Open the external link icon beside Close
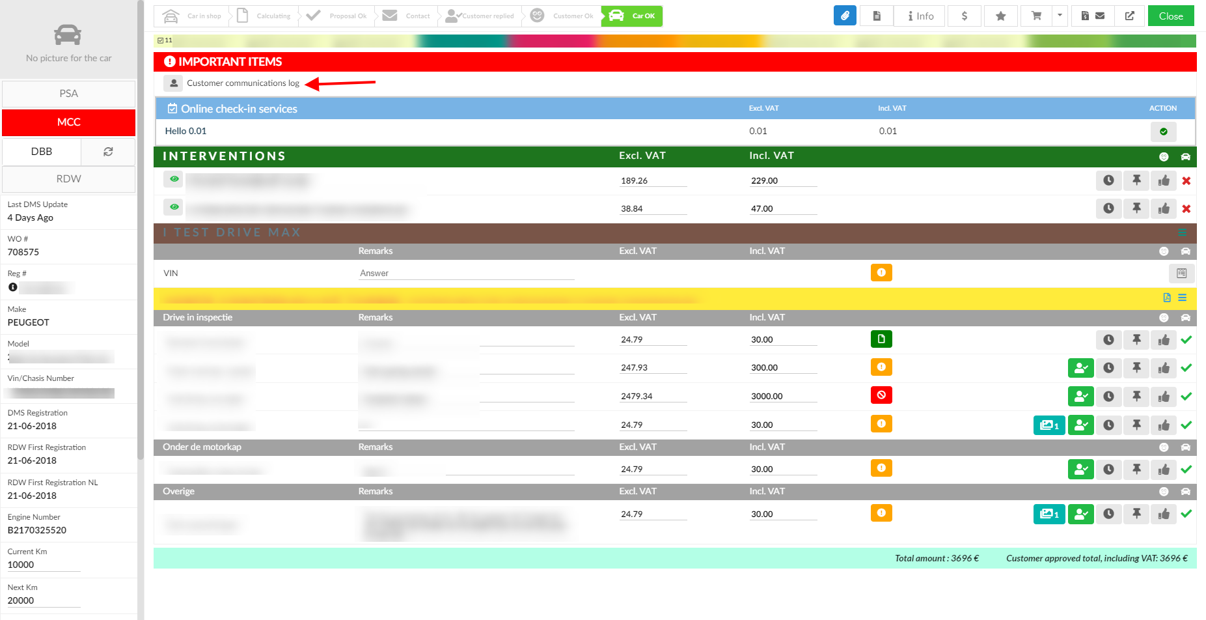This screenshot has width=1206, height=620. tap(1129, 16)
